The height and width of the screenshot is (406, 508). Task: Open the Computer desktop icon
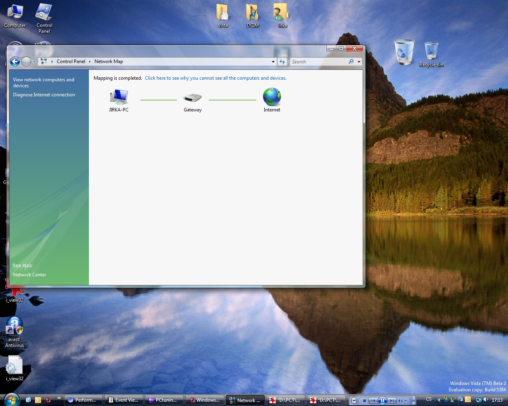(15, 16)
